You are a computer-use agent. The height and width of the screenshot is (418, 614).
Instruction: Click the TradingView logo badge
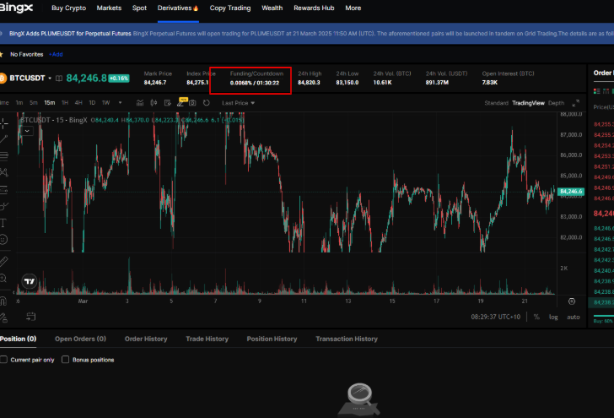(x=30, y=281)
